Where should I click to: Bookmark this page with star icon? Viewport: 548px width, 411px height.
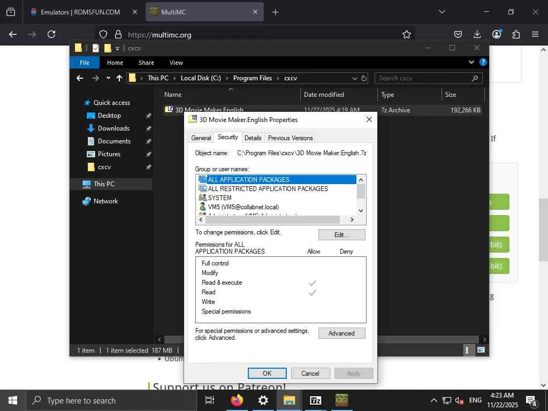point(406,34)
